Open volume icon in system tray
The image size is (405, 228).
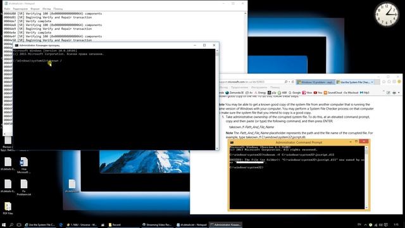coord(381,225)
